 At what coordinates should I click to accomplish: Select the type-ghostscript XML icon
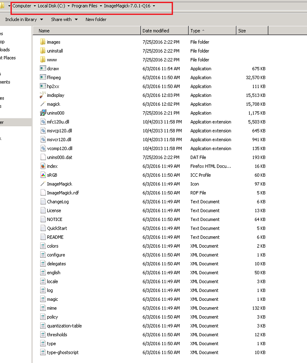tap(43, 352)
